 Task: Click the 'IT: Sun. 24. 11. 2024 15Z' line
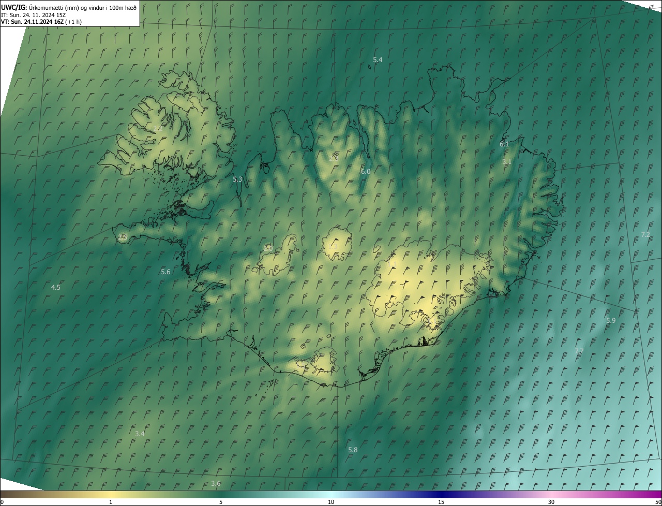(34, 14)
